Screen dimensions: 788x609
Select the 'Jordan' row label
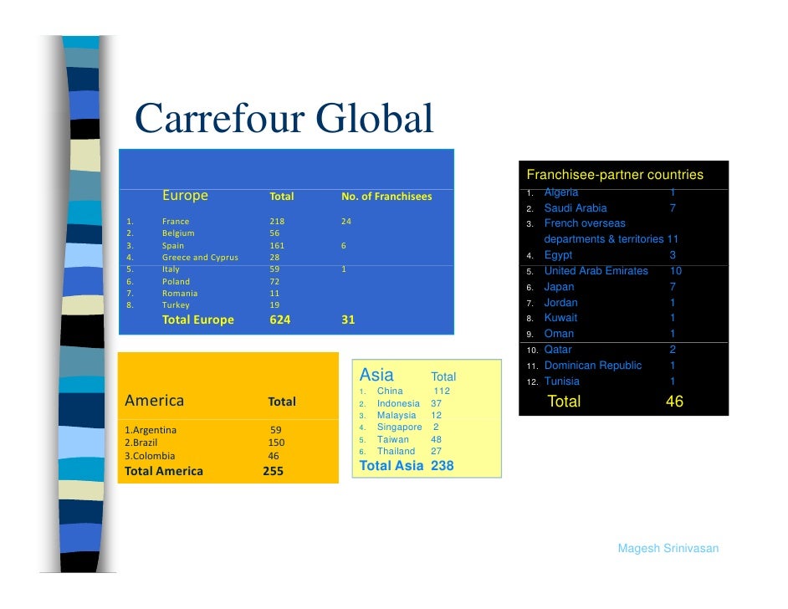point(560,303)
